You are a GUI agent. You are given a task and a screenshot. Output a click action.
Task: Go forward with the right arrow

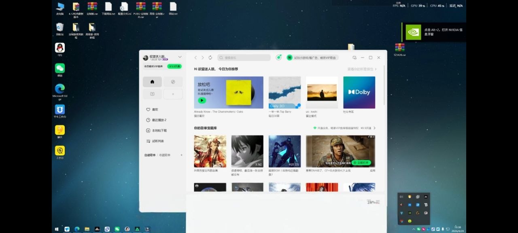(203, 58)
